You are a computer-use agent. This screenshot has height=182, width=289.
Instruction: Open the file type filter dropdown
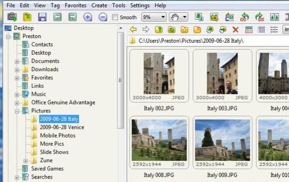point(286,29)
